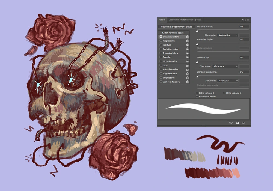Image resolution: width=273 pixels, height=191 pixels.
Task: Toggle the lock icon for Dynamika koloru
Action: tap(187, 53)
